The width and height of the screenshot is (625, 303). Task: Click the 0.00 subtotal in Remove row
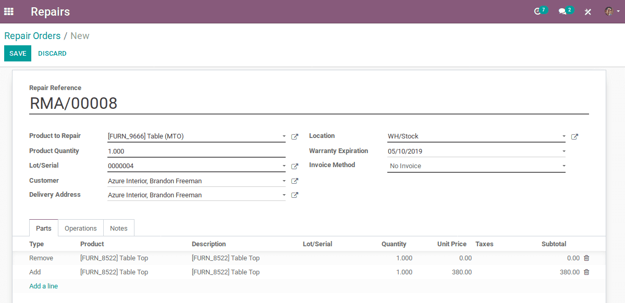pos(573,258)
